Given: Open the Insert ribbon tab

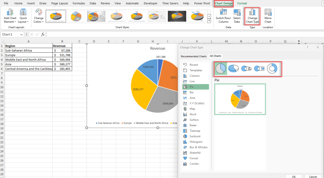Looking at the screenshot, I should point(31,3).
